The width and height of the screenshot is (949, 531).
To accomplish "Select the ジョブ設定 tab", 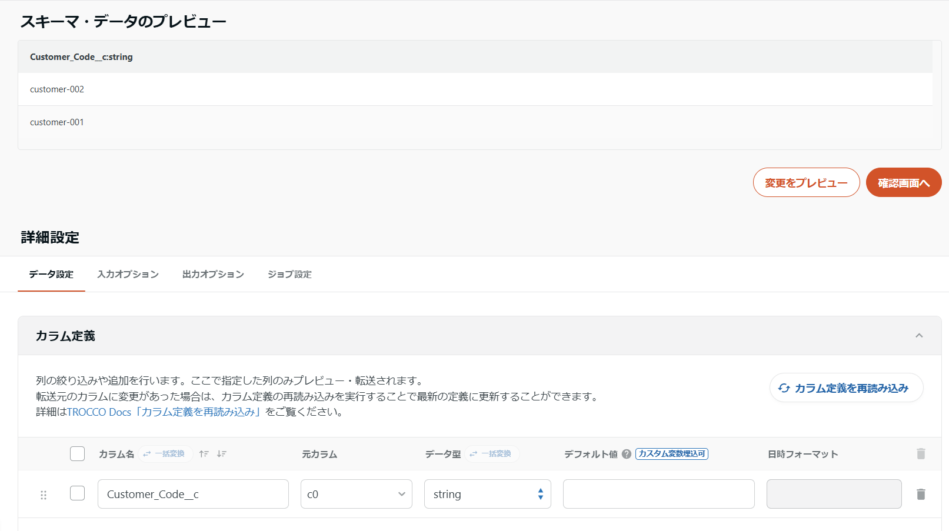I will pos(289,274).
